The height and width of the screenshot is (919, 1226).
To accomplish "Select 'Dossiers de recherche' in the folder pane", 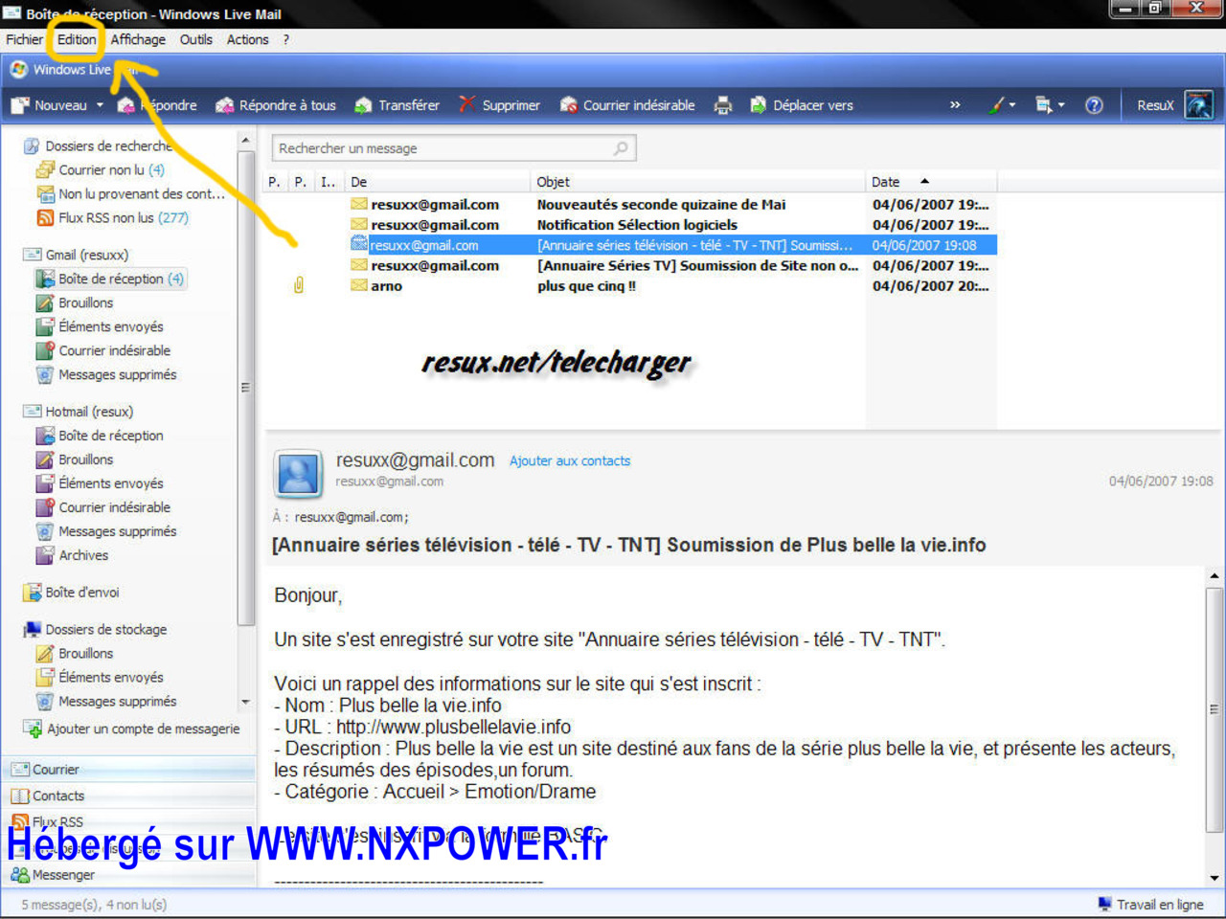I will (98, 146).
